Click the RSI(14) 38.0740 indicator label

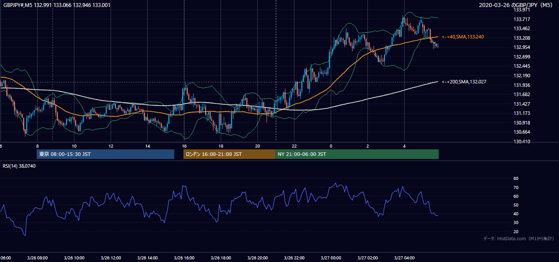click(x=19, y=166)
